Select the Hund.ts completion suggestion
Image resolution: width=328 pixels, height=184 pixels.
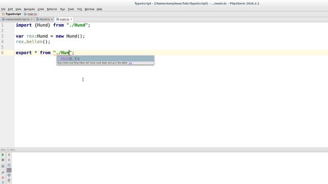tap(106, 59)
